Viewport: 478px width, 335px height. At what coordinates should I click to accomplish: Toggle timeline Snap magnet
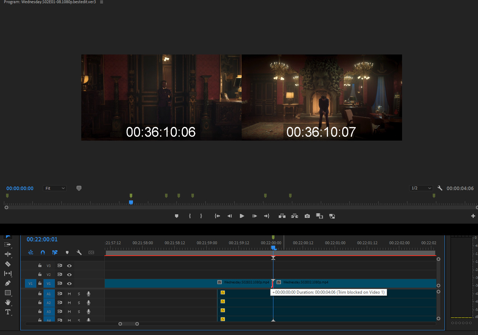pos(43,252)
